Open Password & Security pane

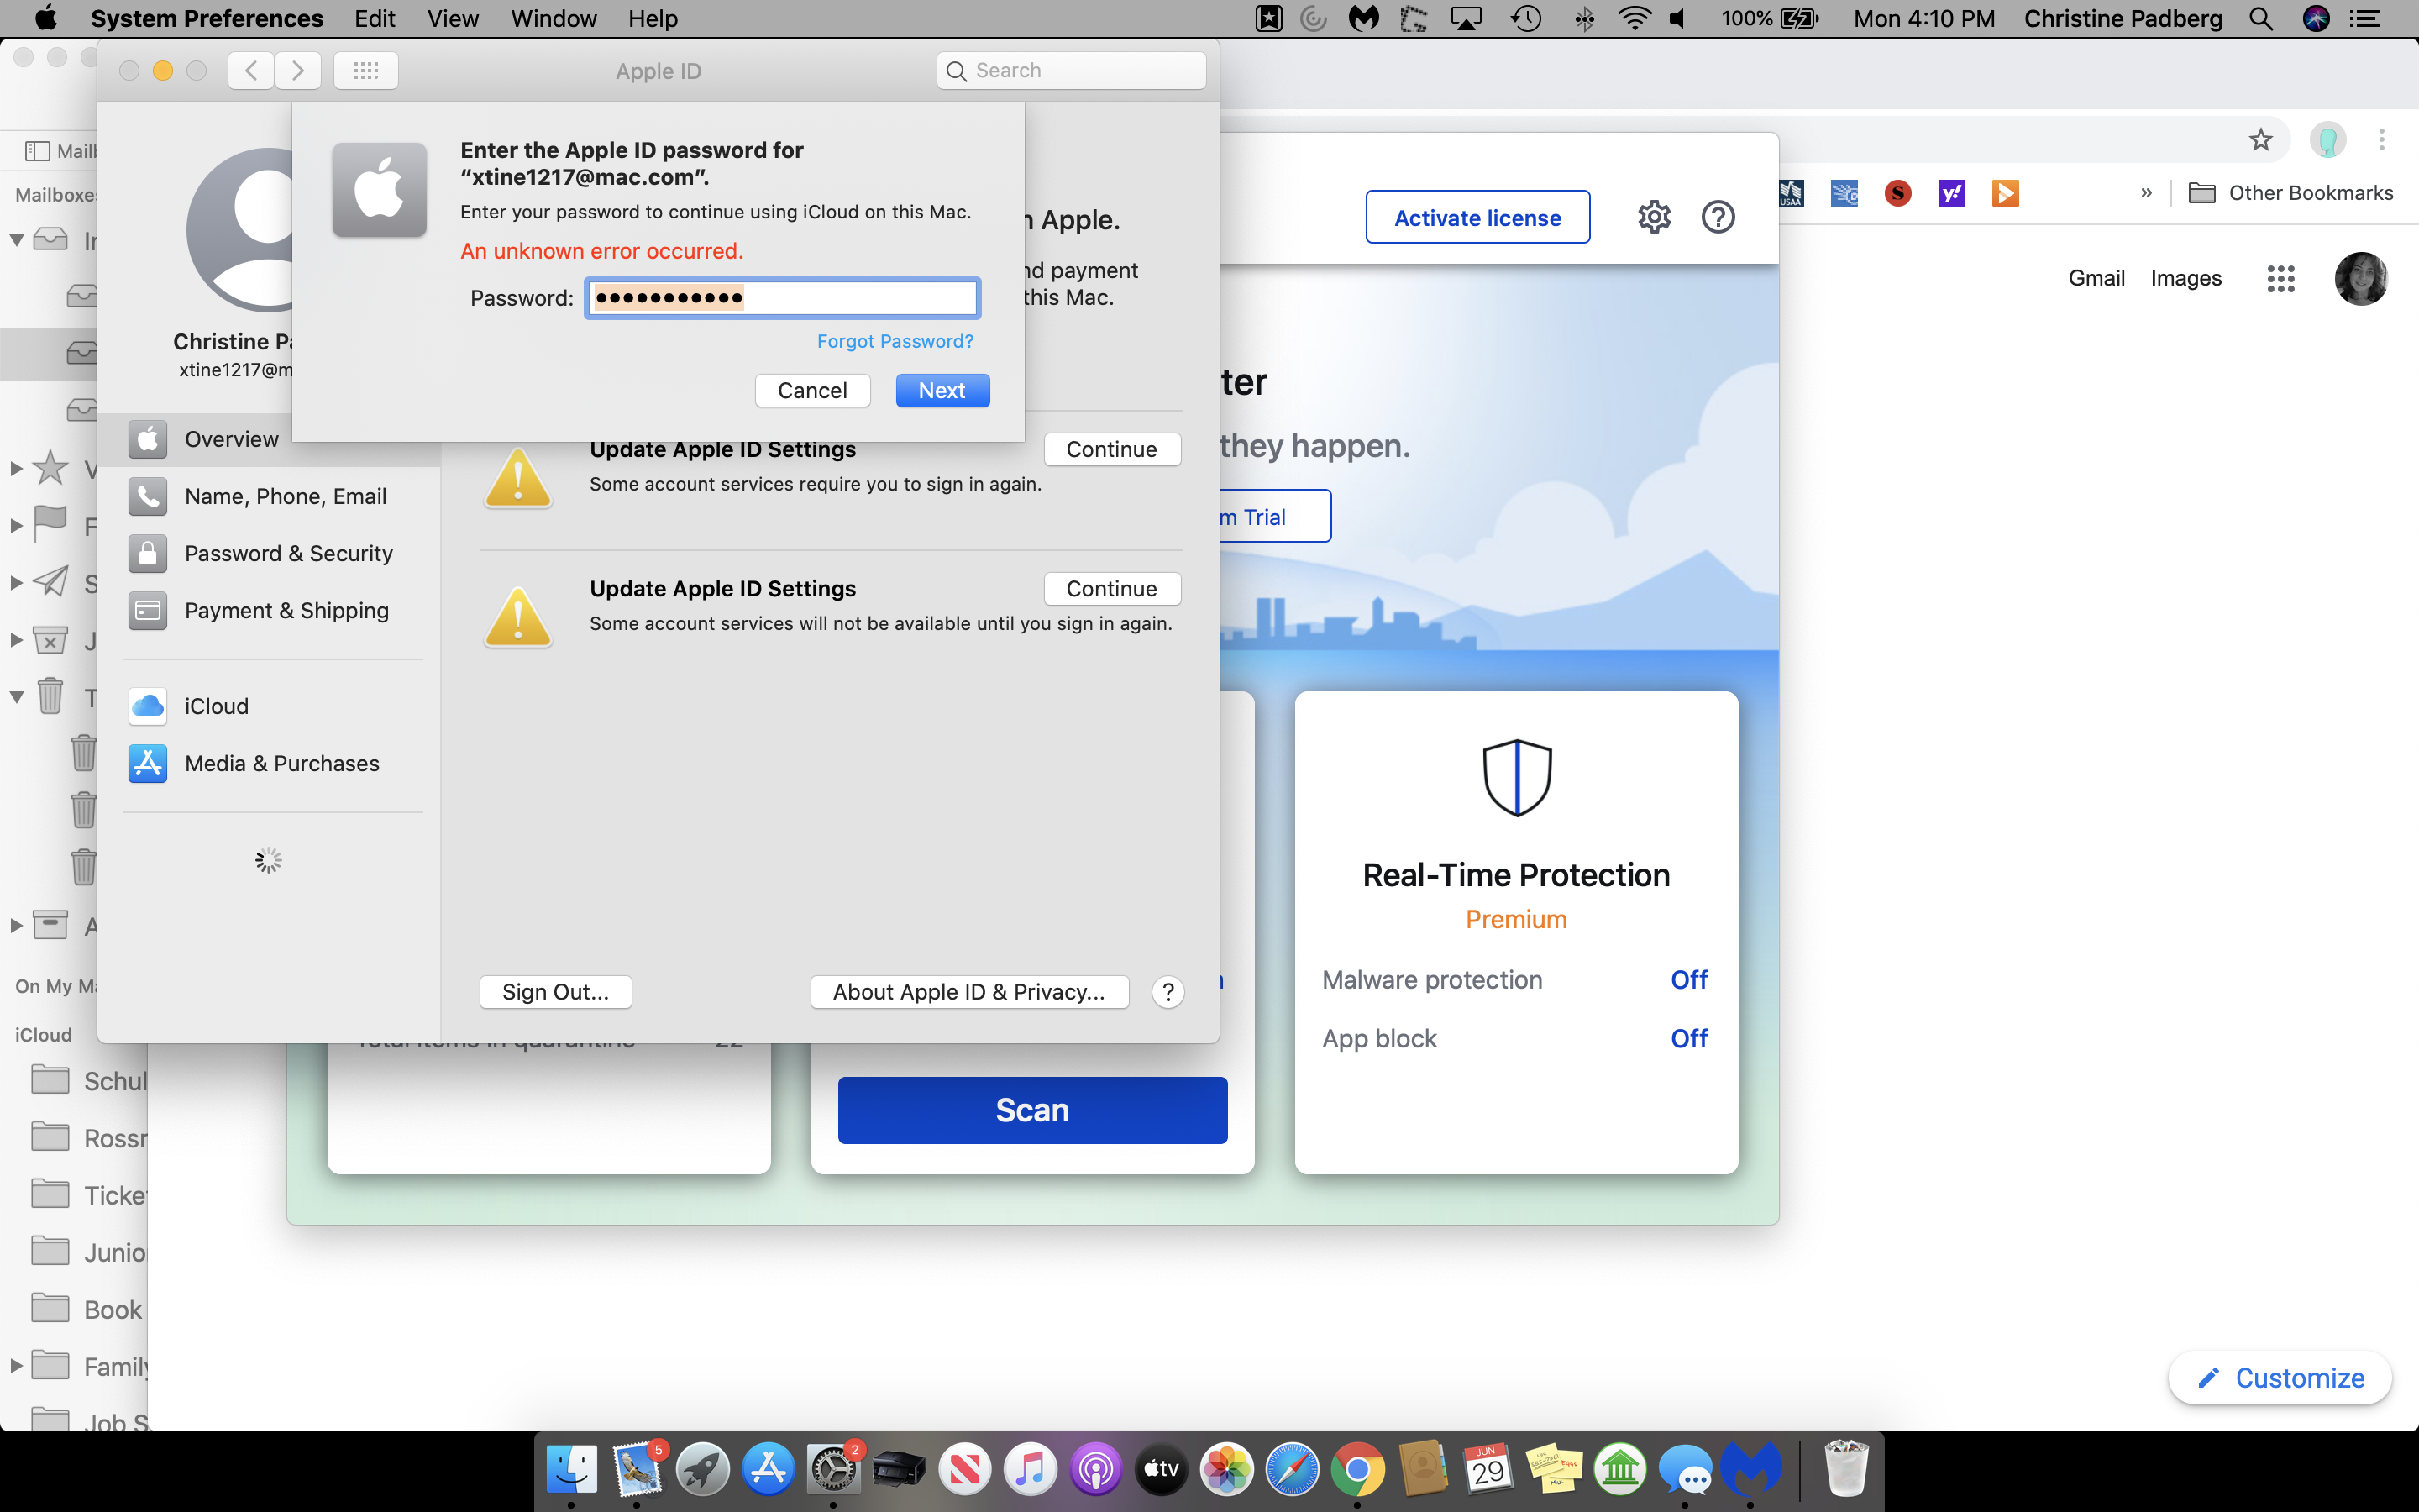(288, 553)
